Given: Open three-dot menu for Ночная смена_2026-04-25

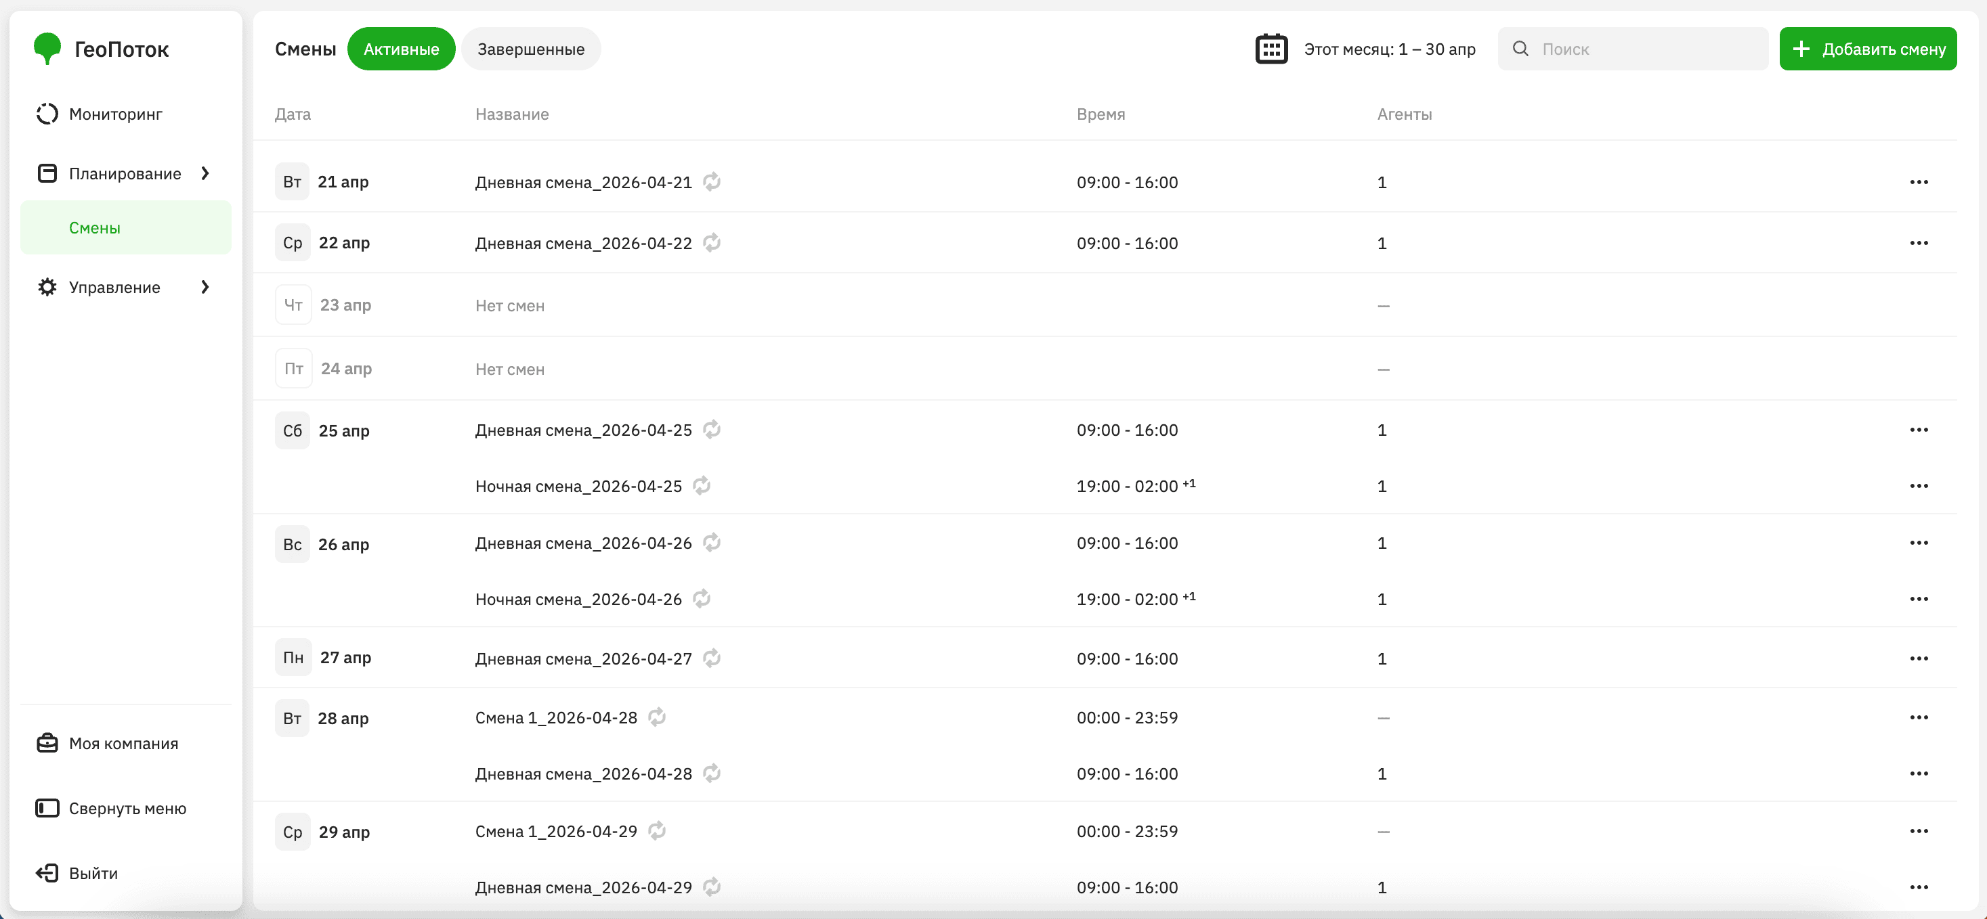Looking at the screenshot, I should [1919, 486].
